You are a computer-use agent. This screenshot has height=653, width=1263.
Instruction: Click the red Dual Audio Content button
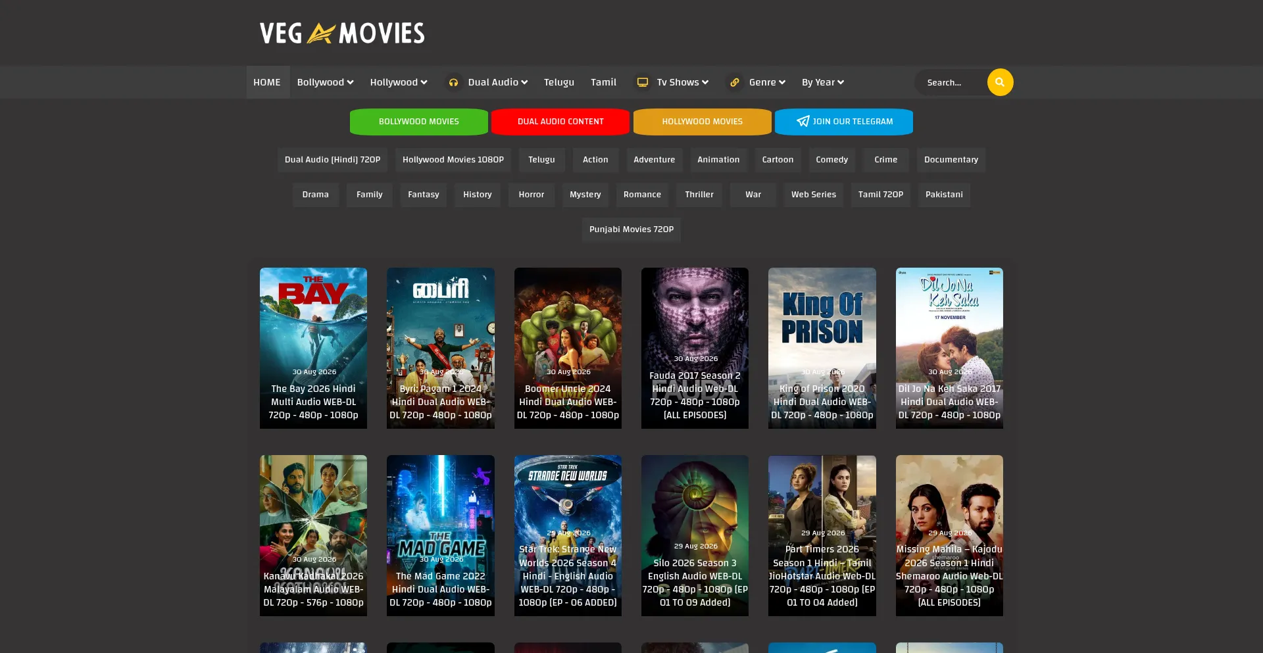[x=560, y=122]
